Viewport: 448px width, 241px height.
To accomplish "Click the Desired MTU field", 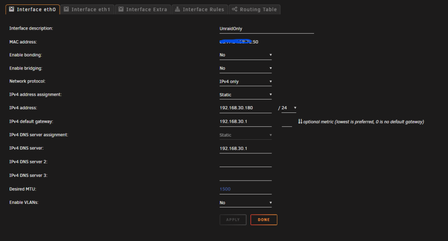I will coord(246,189).
